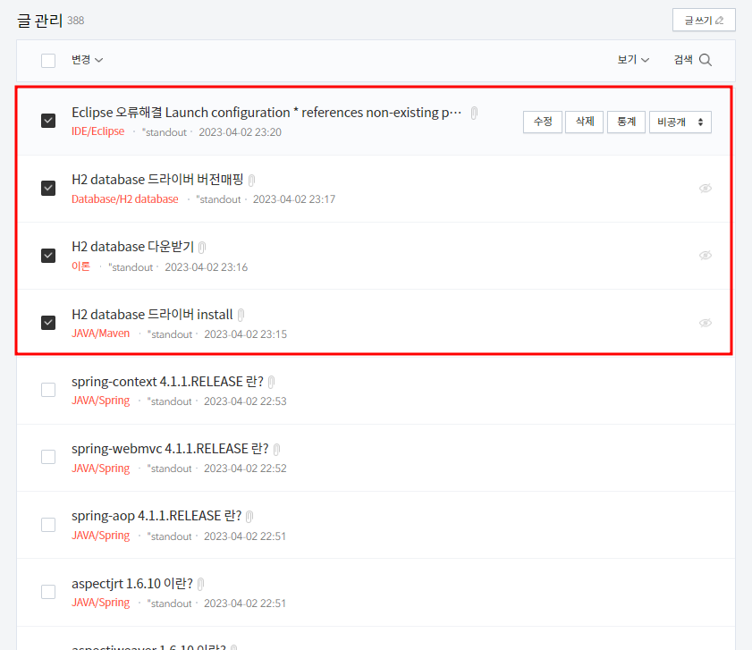Click JAVA/Spring category under spring-context post
Viewport: 752px width, 650px height.
[101, 401]
